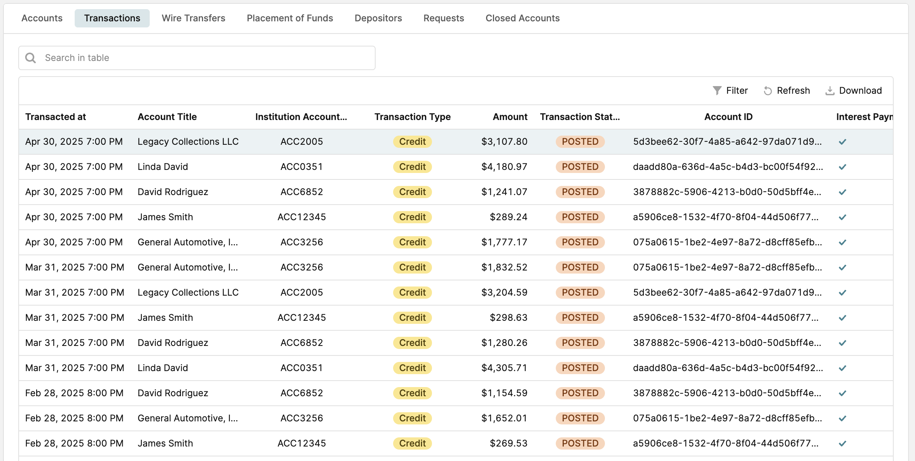Click the Download tray icon
Image resolution: width=915 pixels, height=461 pixels.
pos(830,91)
